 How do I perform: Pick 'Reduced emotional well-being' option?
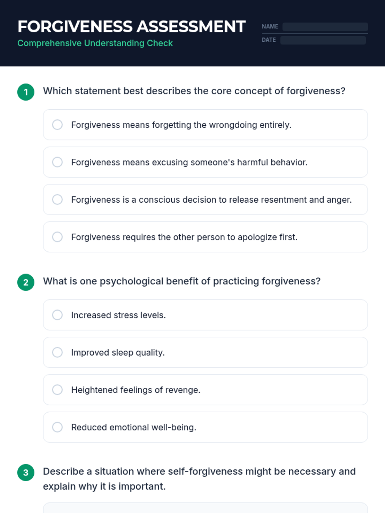[57, 427]
